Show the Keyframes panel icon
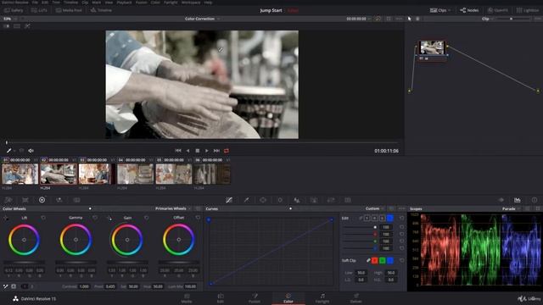This screenshot has height=305, width=543. [501, 200]
